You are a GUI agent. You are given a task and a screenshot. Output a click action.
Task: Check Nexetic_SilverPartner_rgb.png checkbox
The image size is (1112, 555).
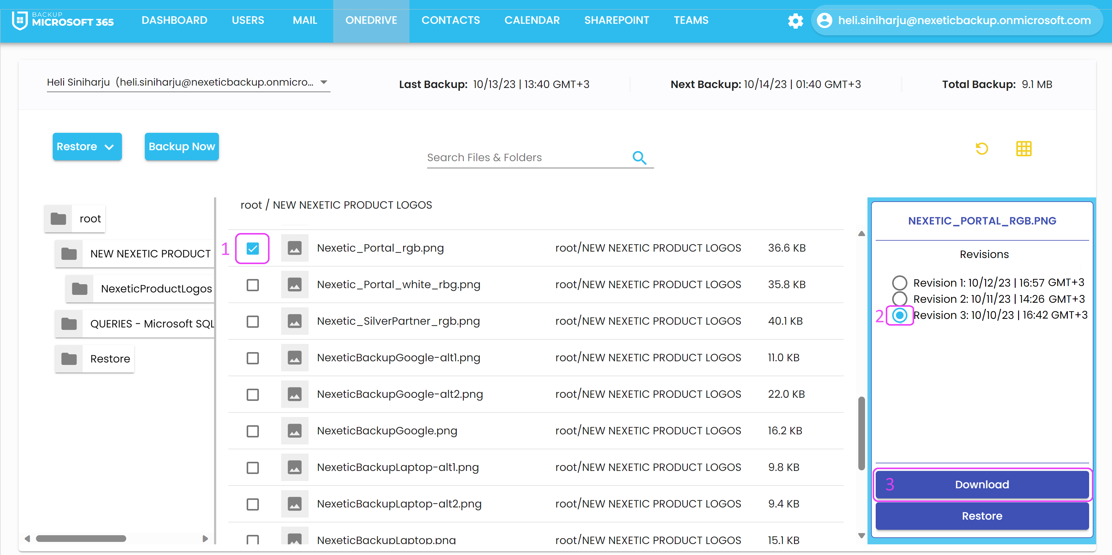click(252, 322)
